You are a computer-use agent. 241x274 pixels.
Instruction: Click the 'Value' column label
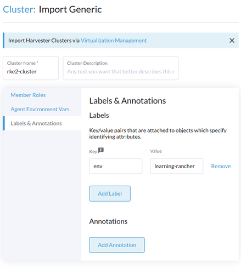[x=156, y=151]
